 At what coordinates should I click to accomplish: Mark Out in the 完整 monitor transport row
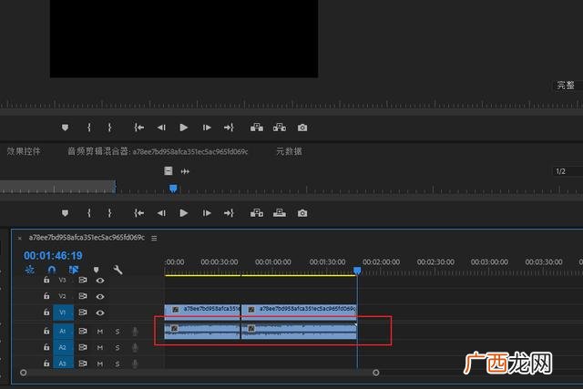tap(109, 128)
